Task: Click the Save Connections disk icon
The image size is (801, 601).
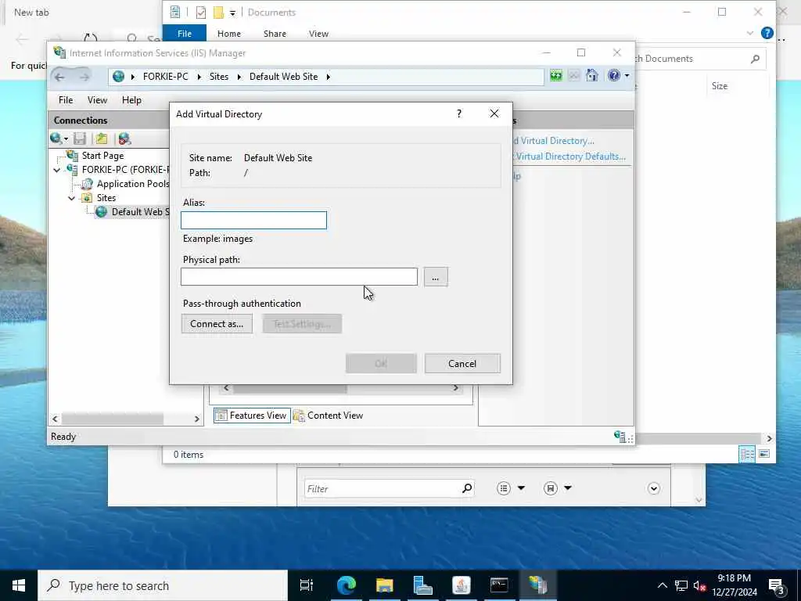Action: [x=80, y=139]
